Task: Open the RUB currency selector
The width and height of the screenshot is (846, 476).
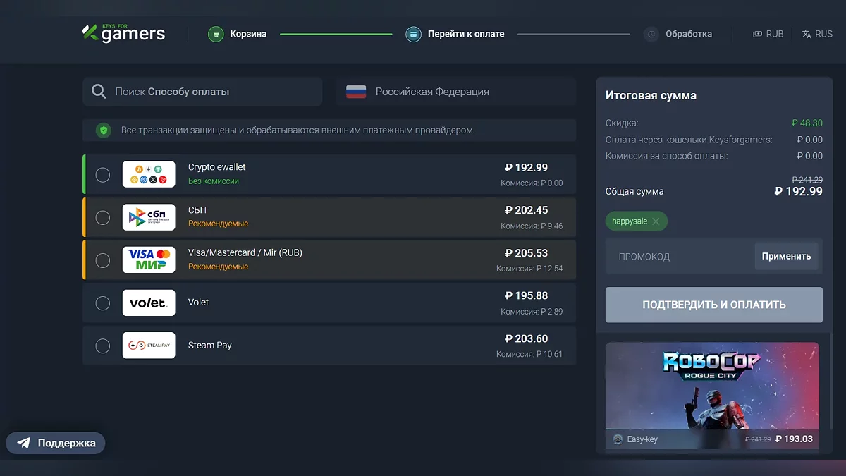Action: 768,34
